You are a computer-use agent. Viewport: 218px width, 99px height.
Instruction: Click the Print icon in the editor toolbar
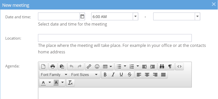(x=53, y=66)
